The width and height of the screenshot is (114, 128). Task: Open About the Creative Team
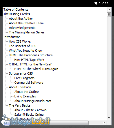[26, 23]
